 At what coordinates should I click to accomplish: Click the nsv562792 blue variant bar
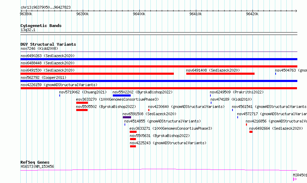(x=159, y=81)
